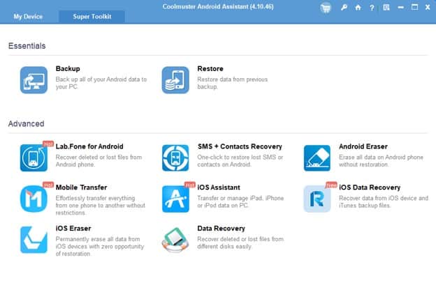Click the New badge on iOS Data Recovery
The image size is (436, 299).
click(x=331, y=185)
